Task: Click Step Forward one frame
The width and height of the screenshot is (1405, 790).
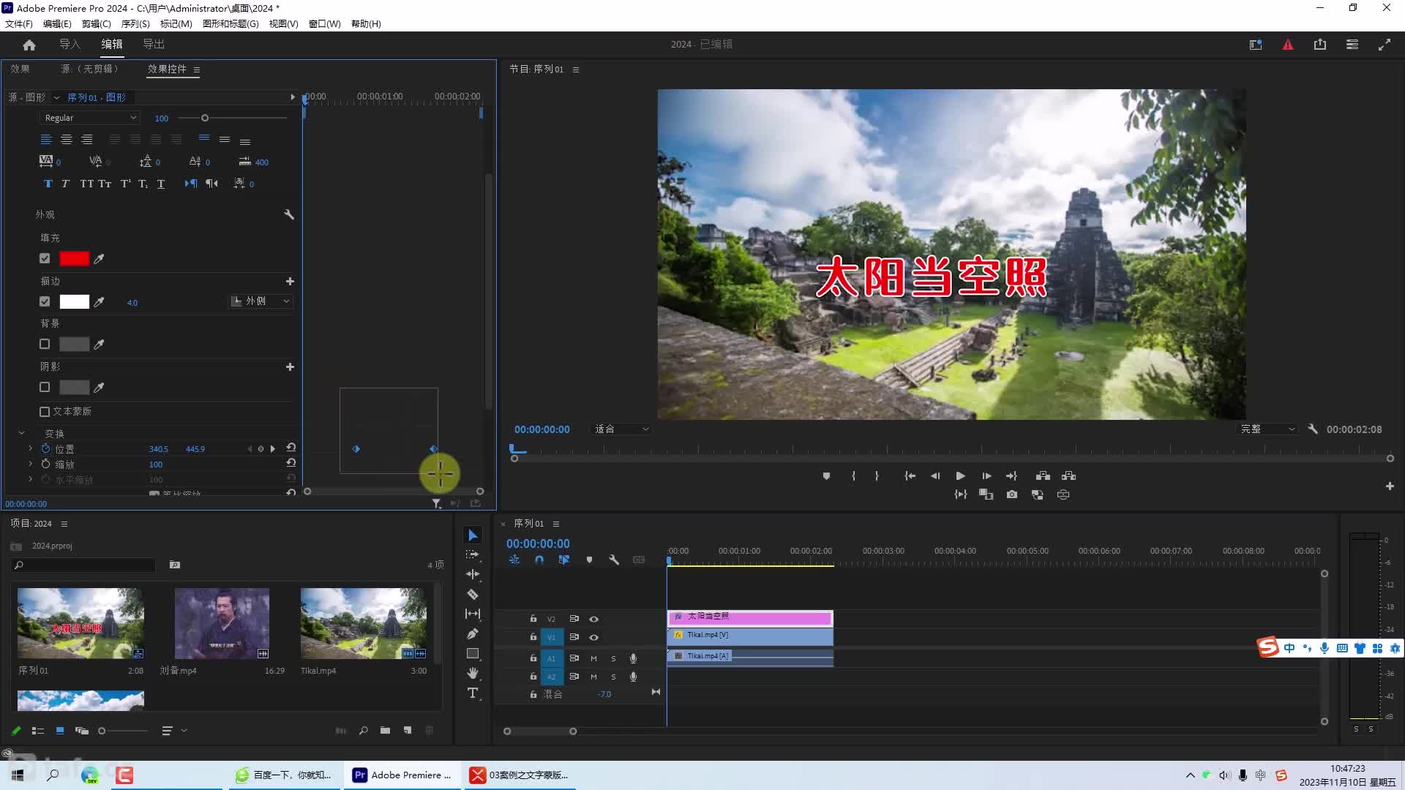Action: pyautogui.click(x=986, y=475)
